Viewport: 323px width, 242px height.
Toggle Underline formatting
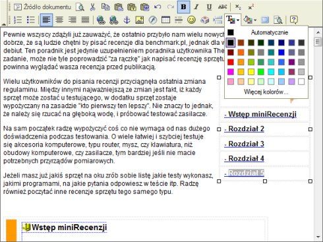point(209,7)
